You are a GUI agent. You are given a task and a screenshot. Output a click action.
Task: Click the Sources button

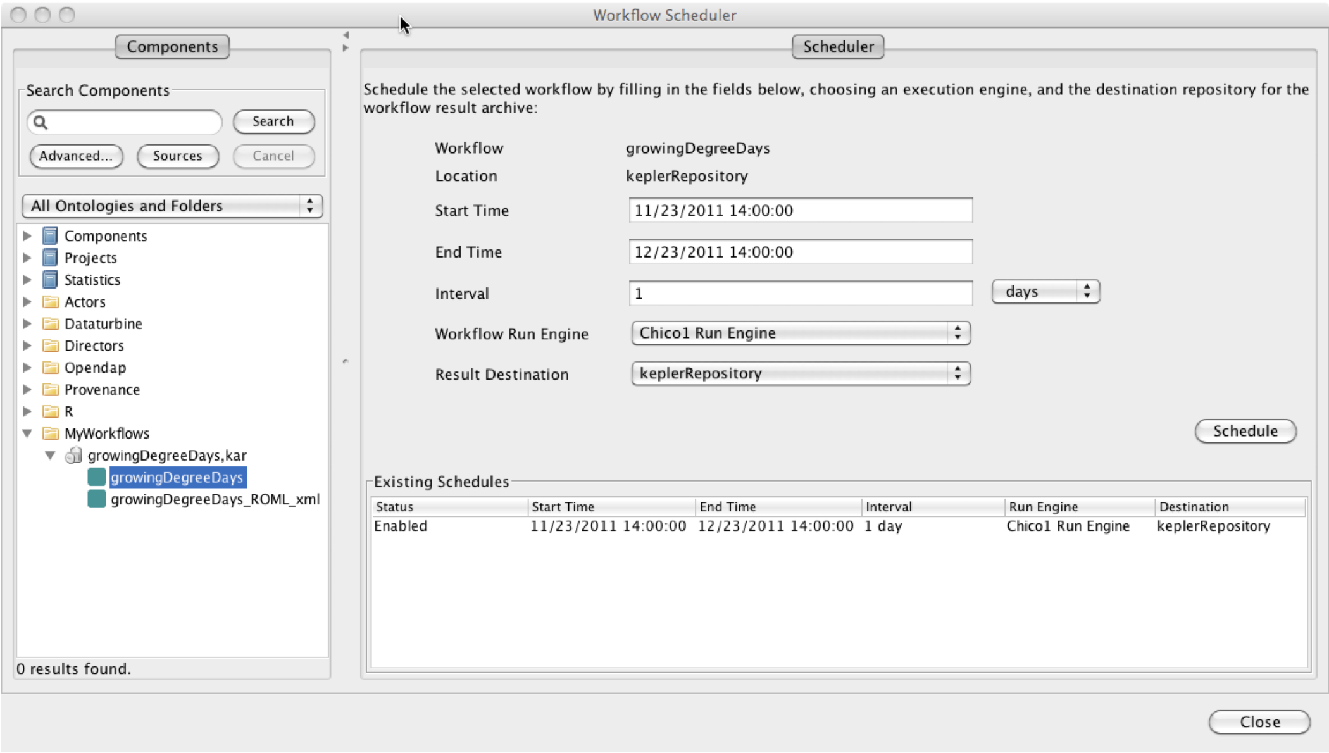pyautogui.click(x=178, y=155)
